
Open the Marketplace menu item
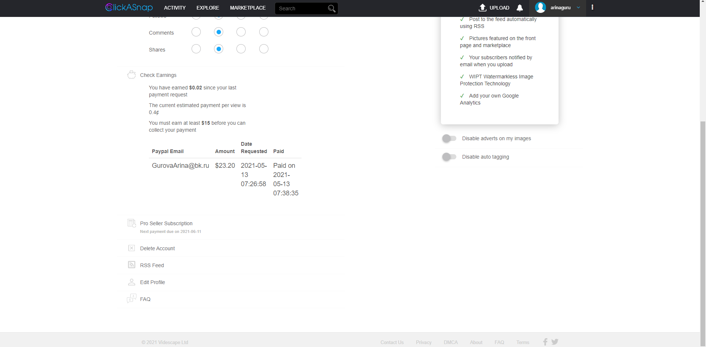click(247, 8)
